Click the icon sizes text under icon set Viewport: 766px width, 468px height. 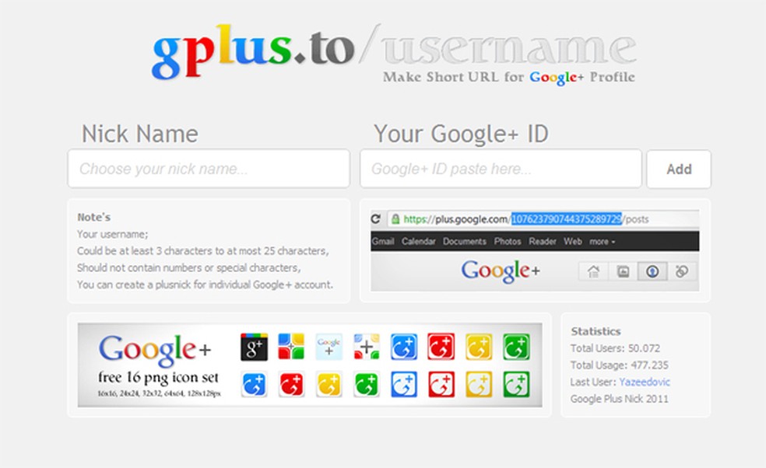(x=159, y=393)
